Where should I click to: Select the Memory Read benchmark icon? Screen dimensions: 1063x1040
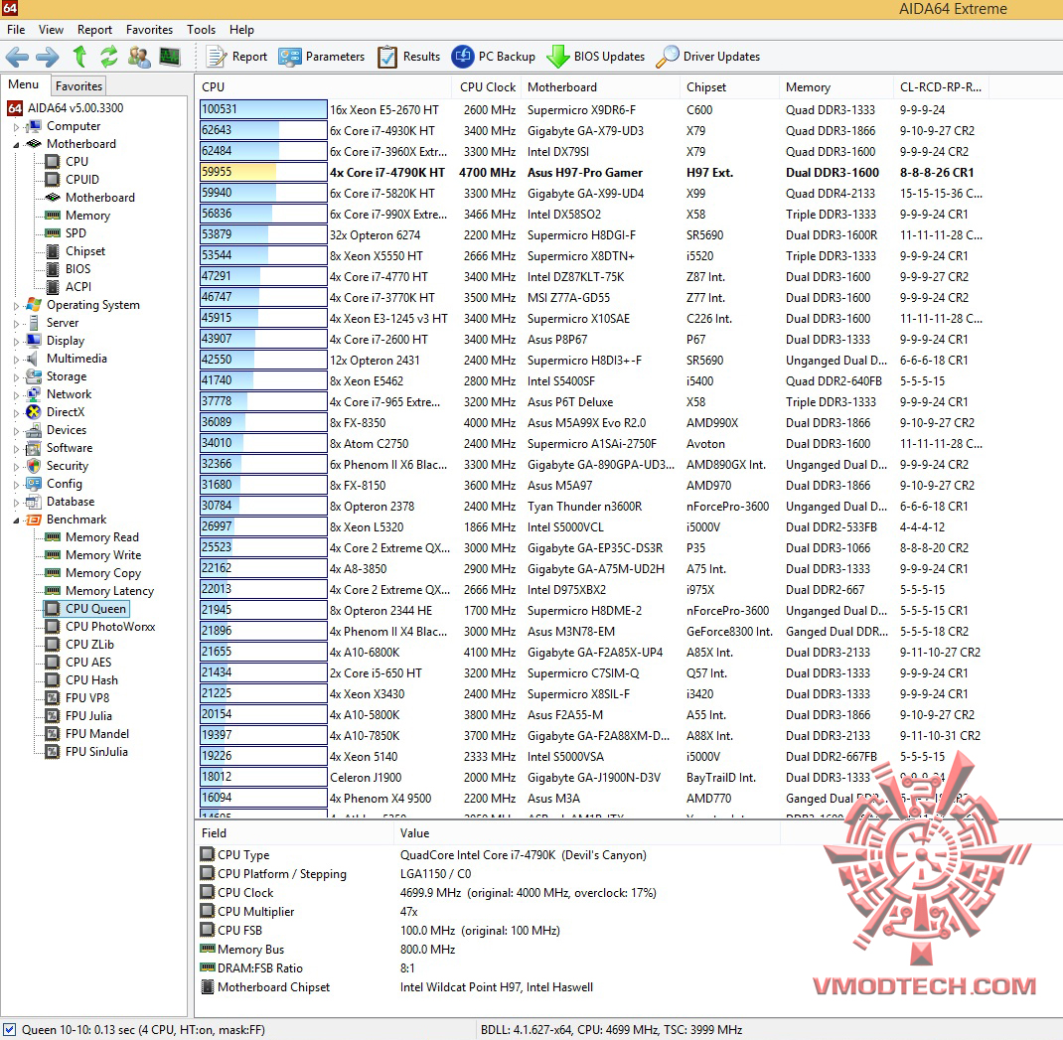pos(53,537)
